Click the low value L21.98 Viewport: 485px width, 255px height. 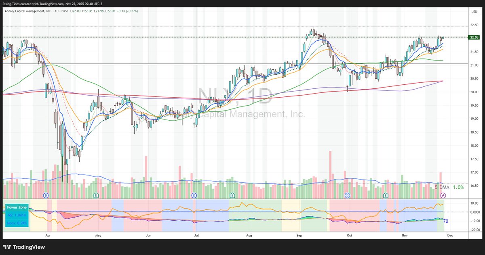pos(99,11)
